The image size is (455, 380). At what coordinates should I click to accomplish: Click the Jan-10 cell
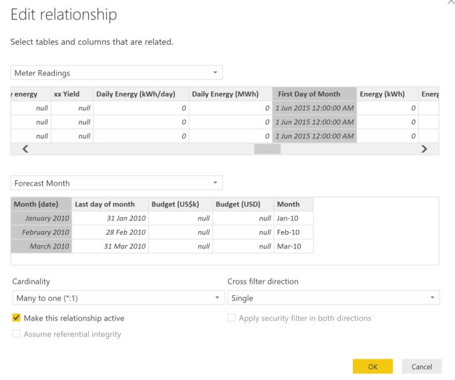pyautogui.click(x=294, y=218)
